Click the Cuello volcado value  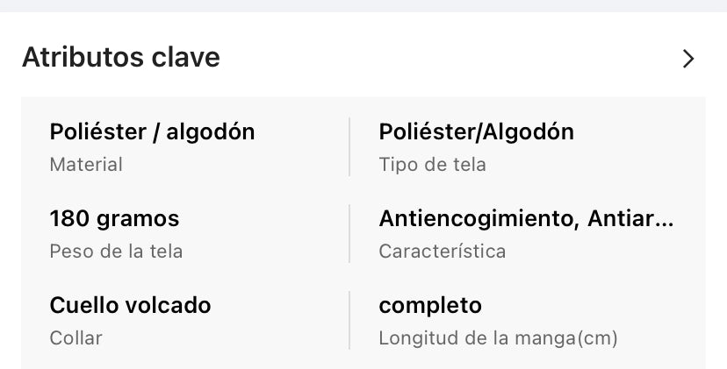click(x=130, y=305)
